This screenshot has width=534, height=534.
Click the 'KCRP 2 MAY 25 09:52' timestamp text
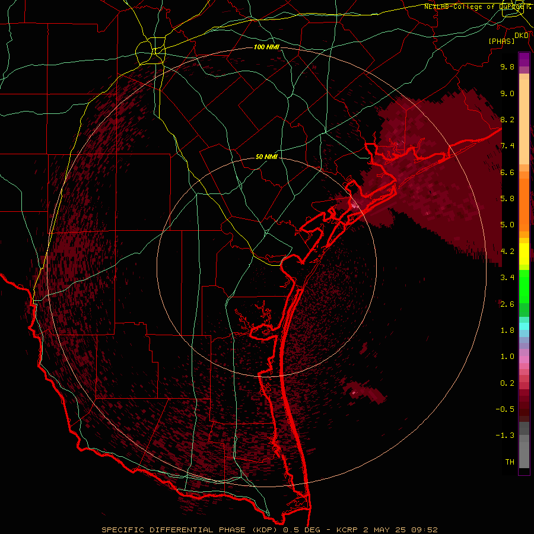(387, 530)
